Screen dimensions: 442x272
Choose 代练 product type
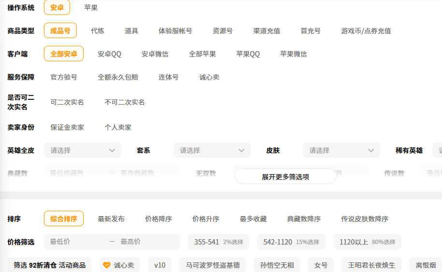click(98, 31)
